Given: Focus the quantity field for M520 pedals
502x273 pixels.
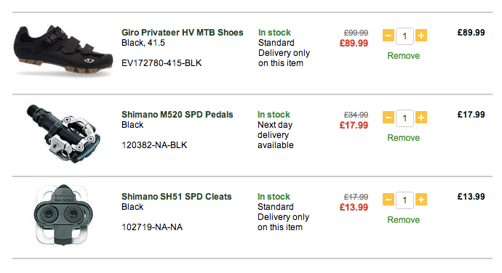Looking at the screenshot, I should point(405,118).
